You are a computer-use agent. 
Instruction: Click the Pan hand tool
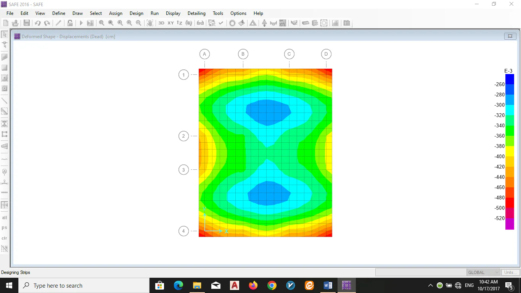(150, 23)
